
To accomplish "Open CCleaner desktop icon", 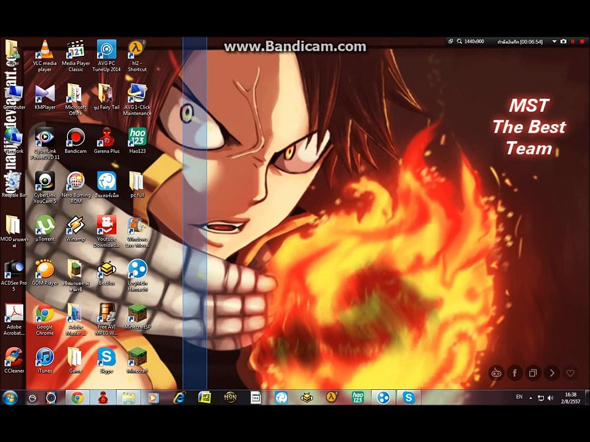I will point(14,360).
